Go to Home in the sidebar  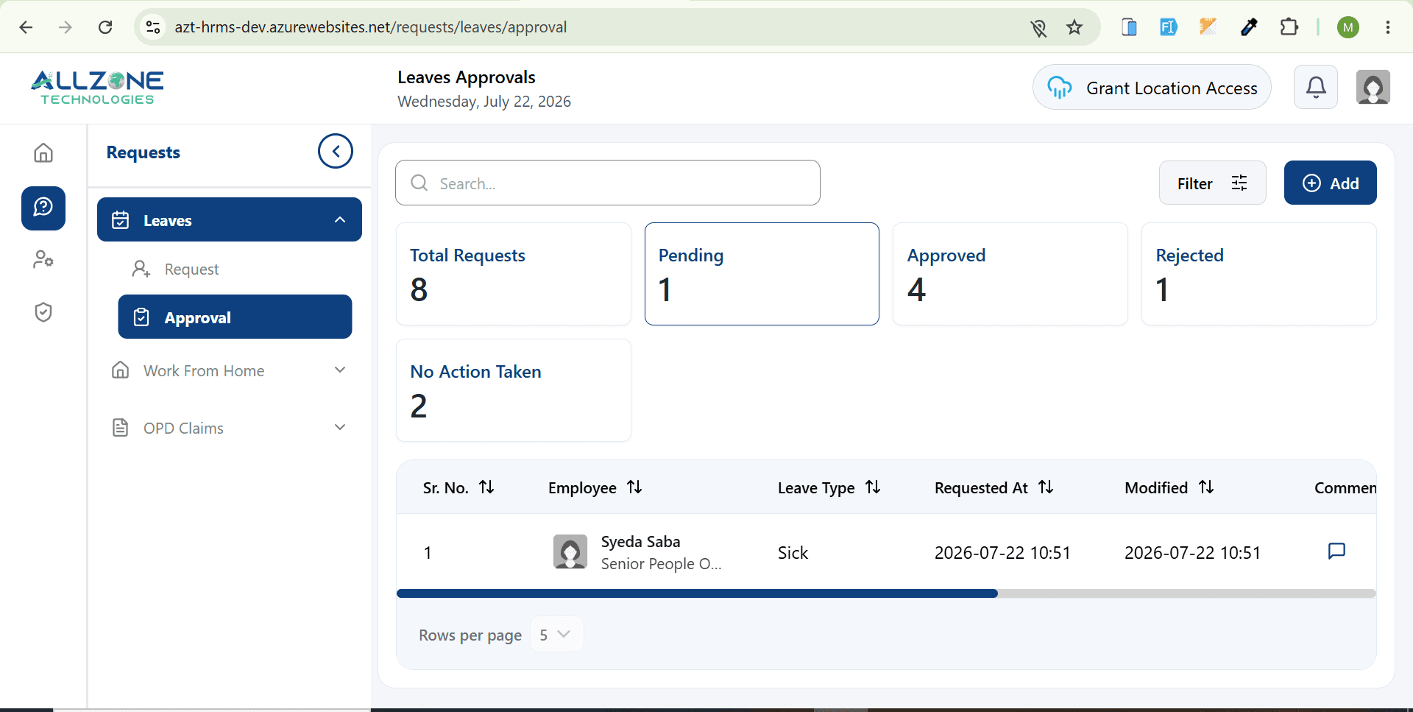pyautogui.click(x=43, y=152)
